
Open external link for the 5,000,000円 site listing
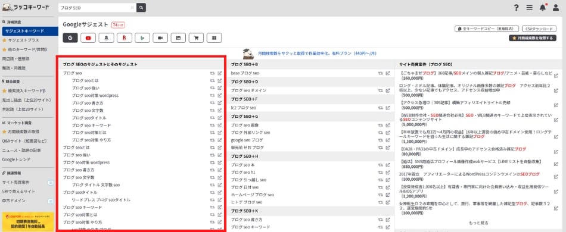pyautogui.click(x=556, y=120)
